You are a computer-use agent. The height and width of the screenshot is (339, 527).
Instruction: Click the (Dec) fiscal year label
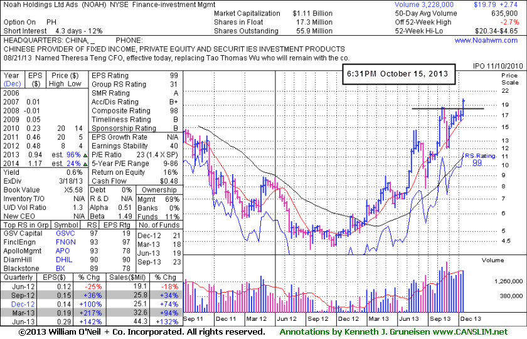(12, 84)
